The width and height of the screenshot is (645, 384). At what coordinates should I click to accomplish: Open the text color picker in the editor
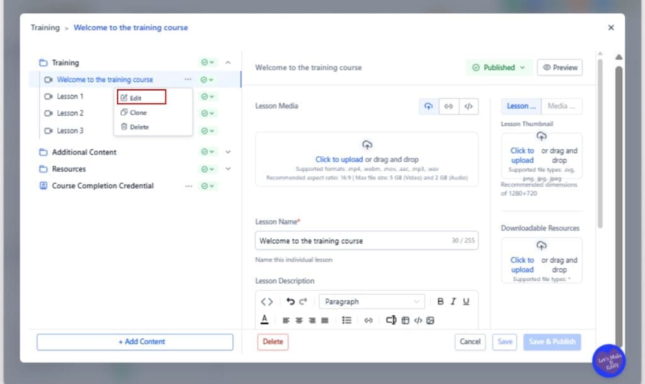pos(265,320)
